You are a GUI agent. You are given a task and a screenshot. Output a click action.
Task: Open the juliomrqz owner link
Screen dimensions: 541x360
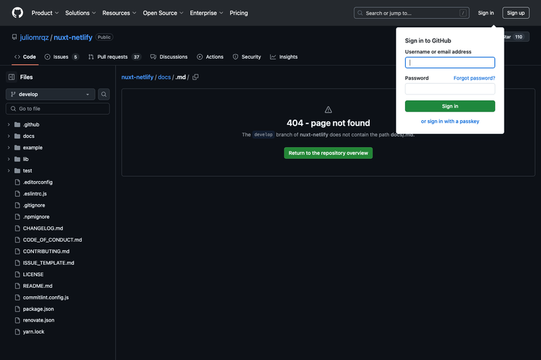(x=34, y=37)
